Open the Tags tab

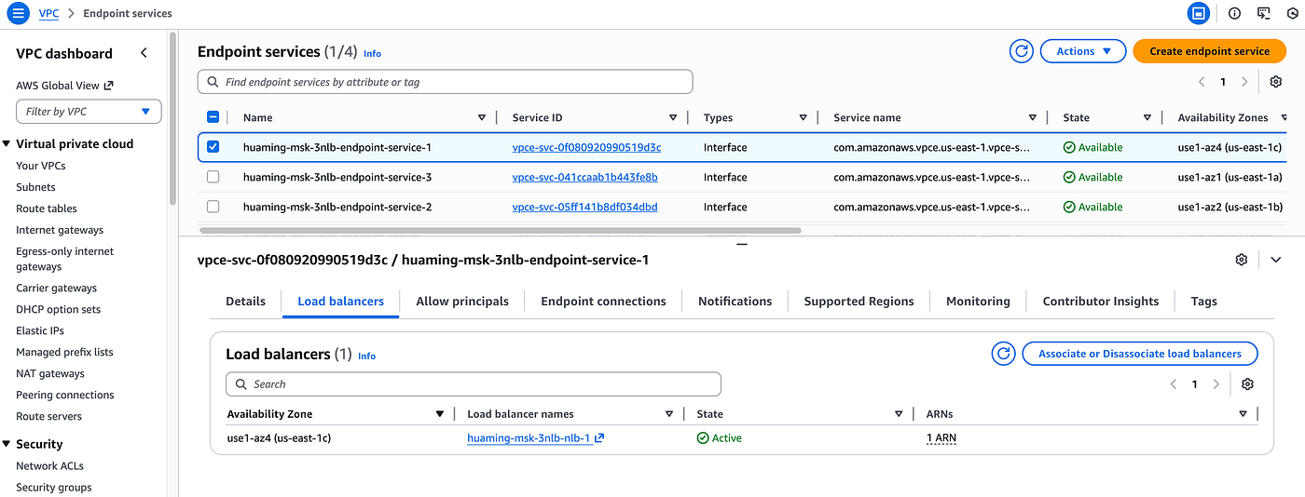tap(1204, 302)
